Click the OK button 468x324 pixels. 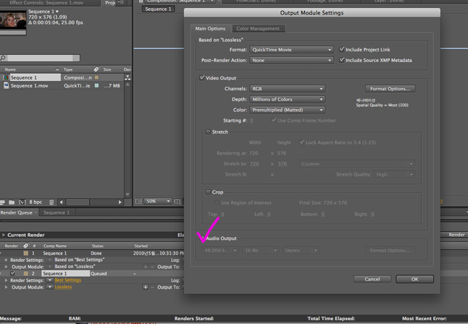coord(415,279)
